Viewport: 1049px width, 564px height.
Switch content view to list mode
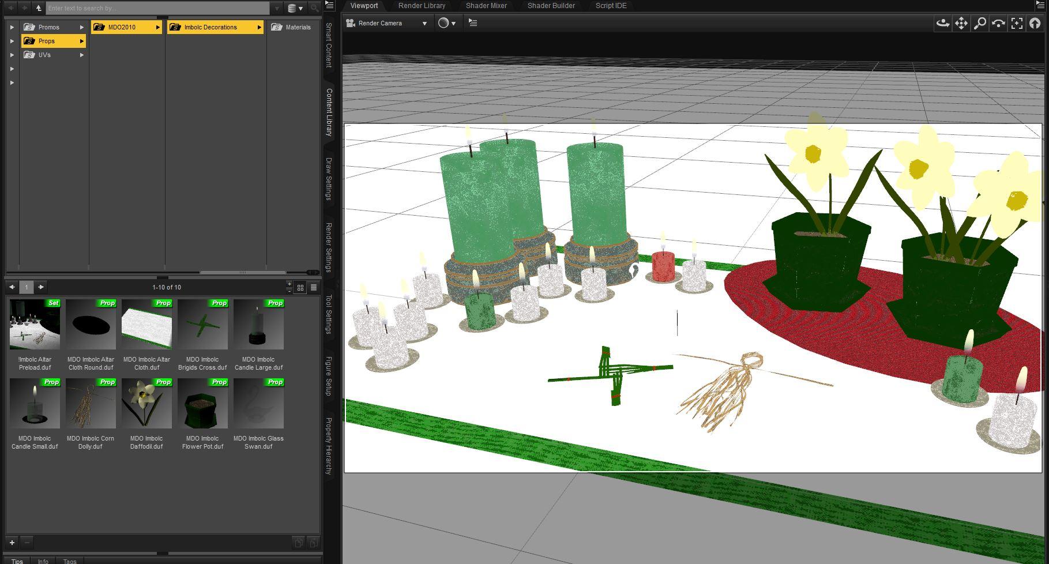(x=314, y=287)
